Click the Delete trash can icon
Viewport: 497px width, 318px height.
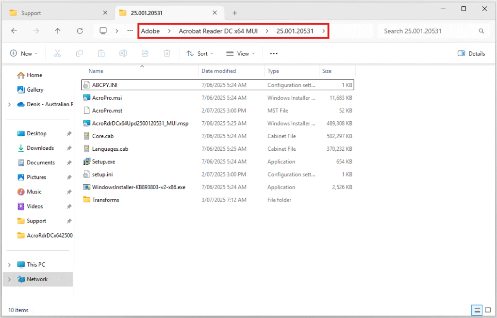click(x=167, y=54)
